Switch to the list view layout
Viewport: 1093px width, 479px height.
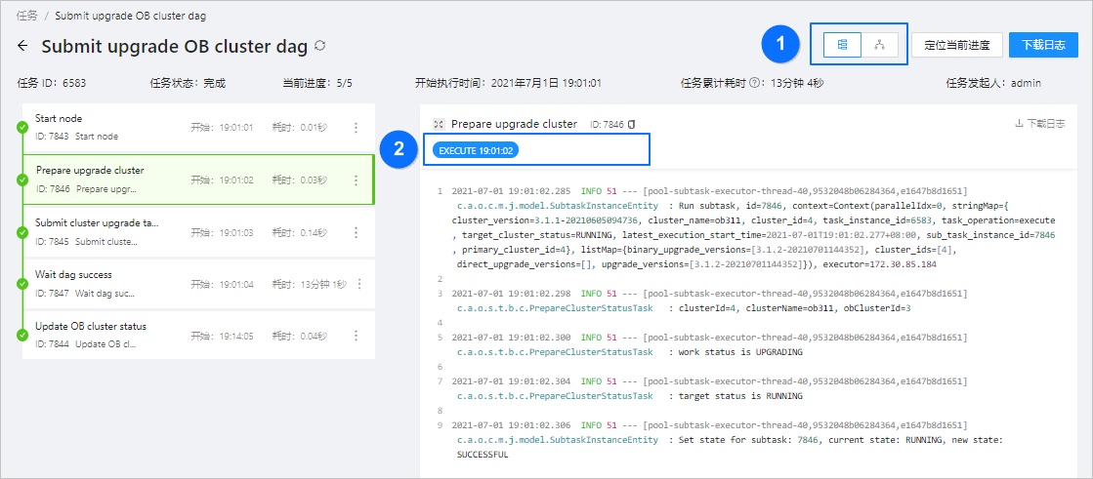point(843,45)
